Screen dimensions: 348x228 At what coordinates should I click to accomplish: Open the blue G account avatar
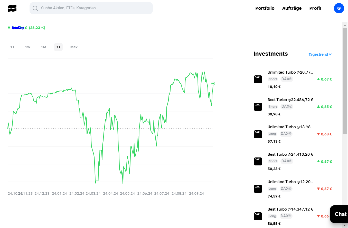[x=339, y=8]
